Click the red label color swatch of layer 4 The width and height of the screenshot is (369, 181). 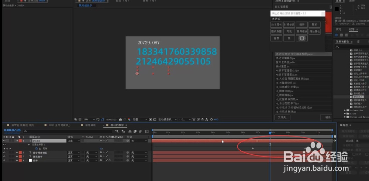tap(20, 160)
